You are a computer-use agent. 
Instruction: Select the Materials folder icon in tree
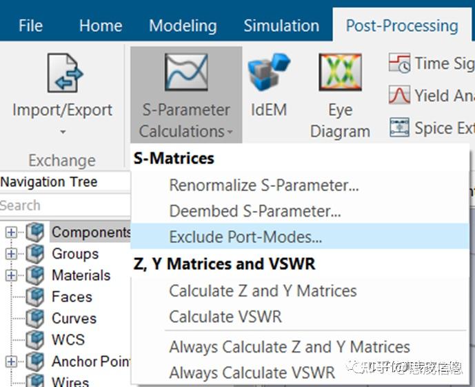click(34, 275)
